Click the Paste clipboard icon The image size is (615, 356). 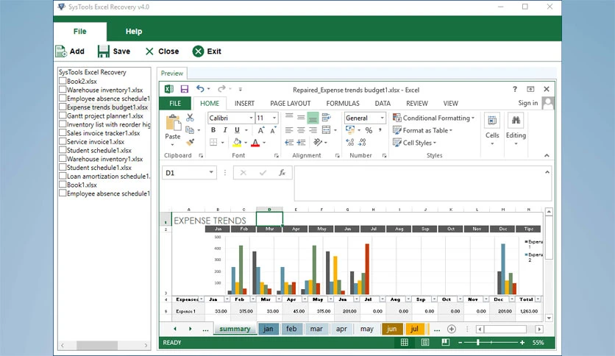tap(173, 123)
